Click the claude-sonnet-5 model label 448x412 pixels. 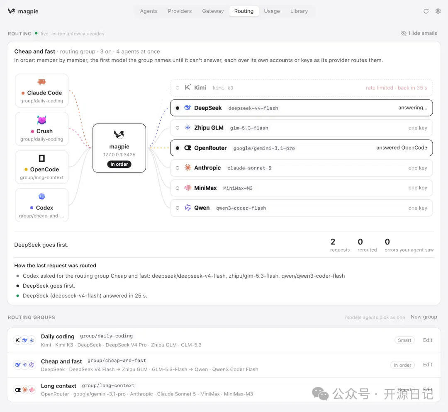(249, 168)
